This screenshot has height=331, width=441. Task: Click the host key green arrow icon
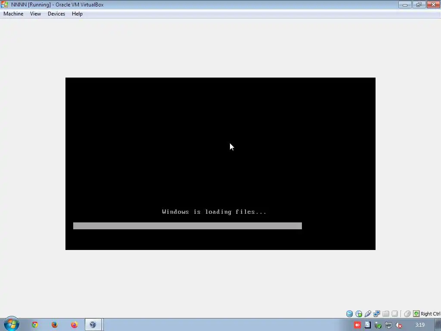[x=416, y=314]
